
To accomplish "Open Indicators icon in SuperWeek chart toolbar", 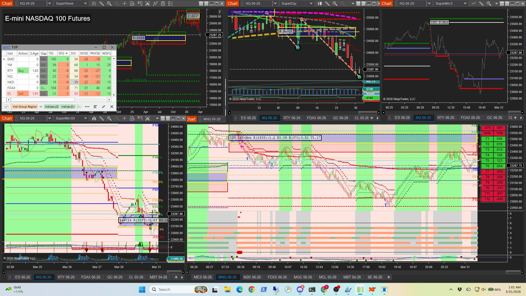I will pyautogui.click(x=148, y=4).
